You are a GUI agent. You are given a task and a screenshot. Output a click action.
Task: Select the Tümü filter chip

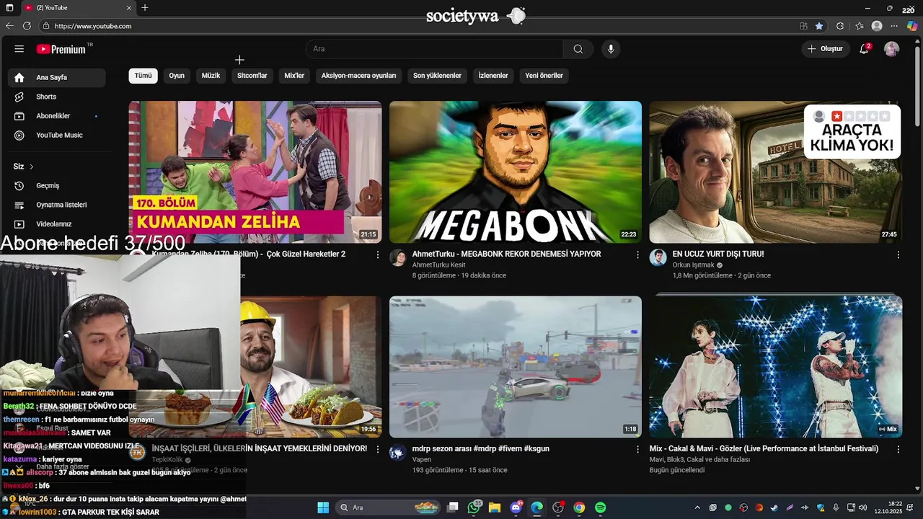pos(143,76)
